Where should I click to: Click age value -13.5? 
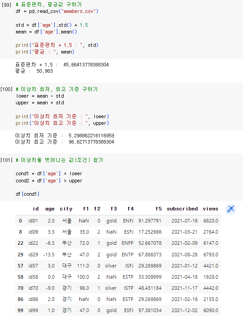(x=49, y=255)
